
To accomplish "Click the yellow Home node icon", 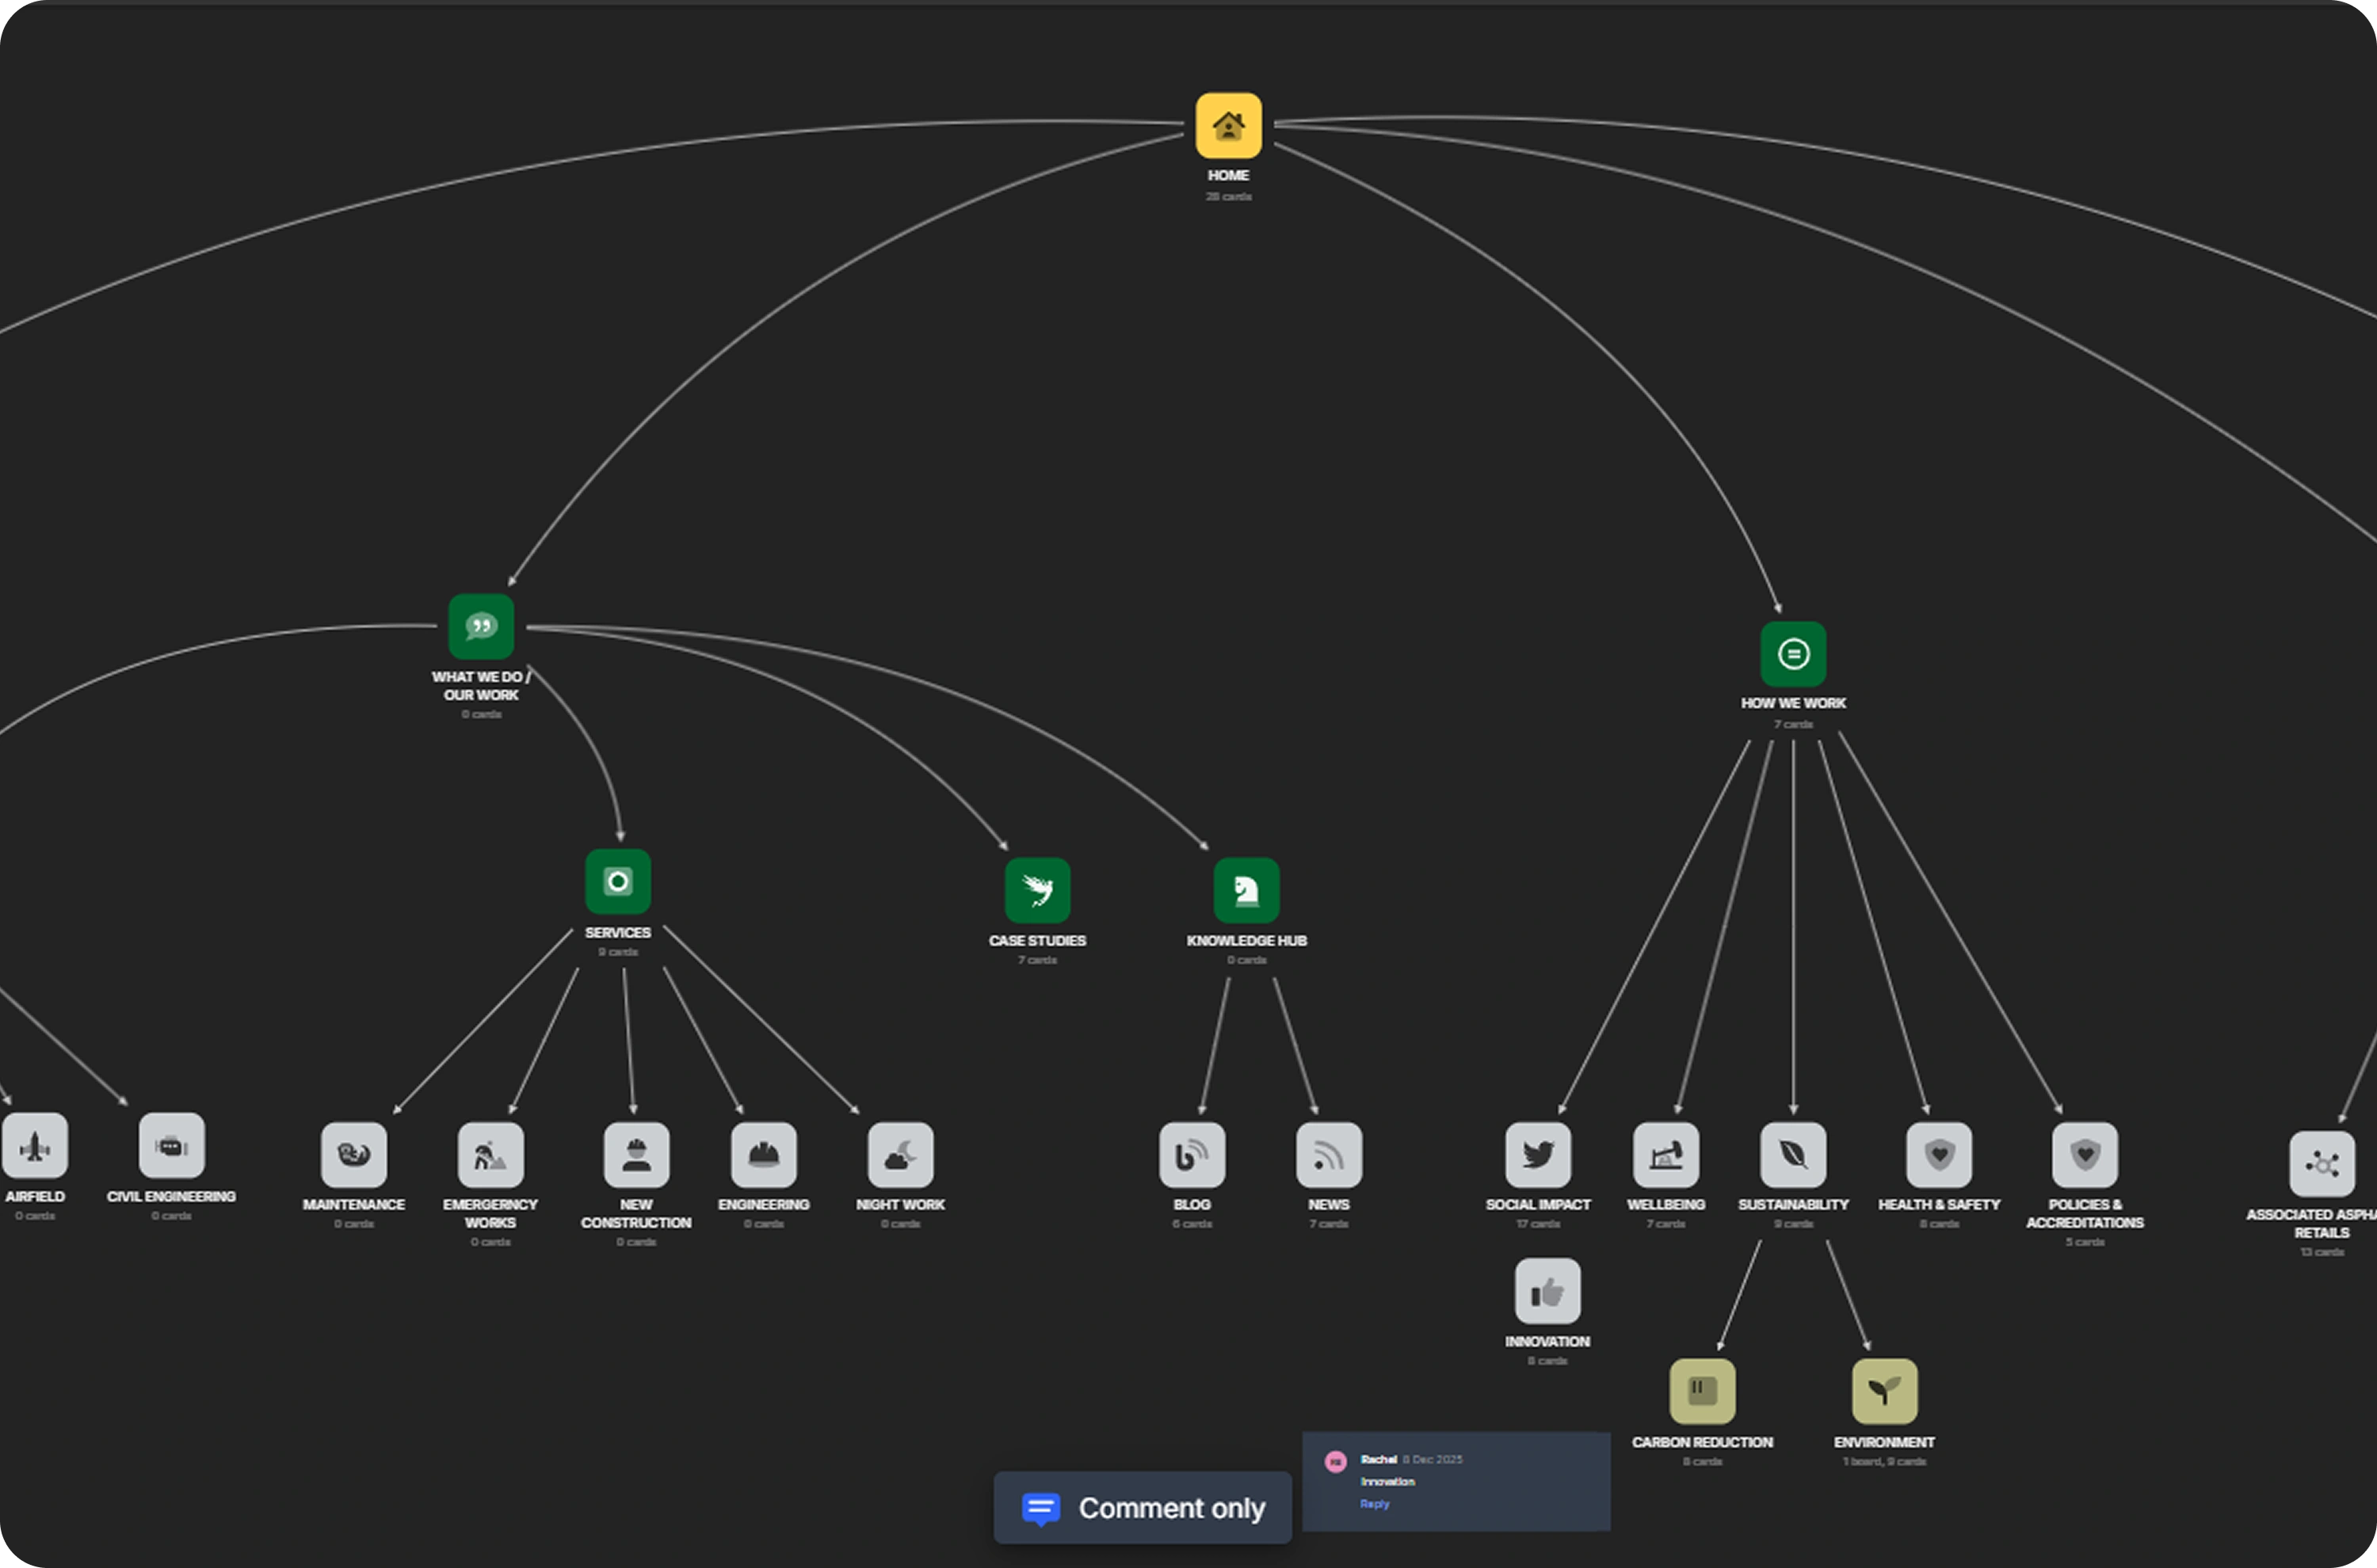I will click(1227, 126).
